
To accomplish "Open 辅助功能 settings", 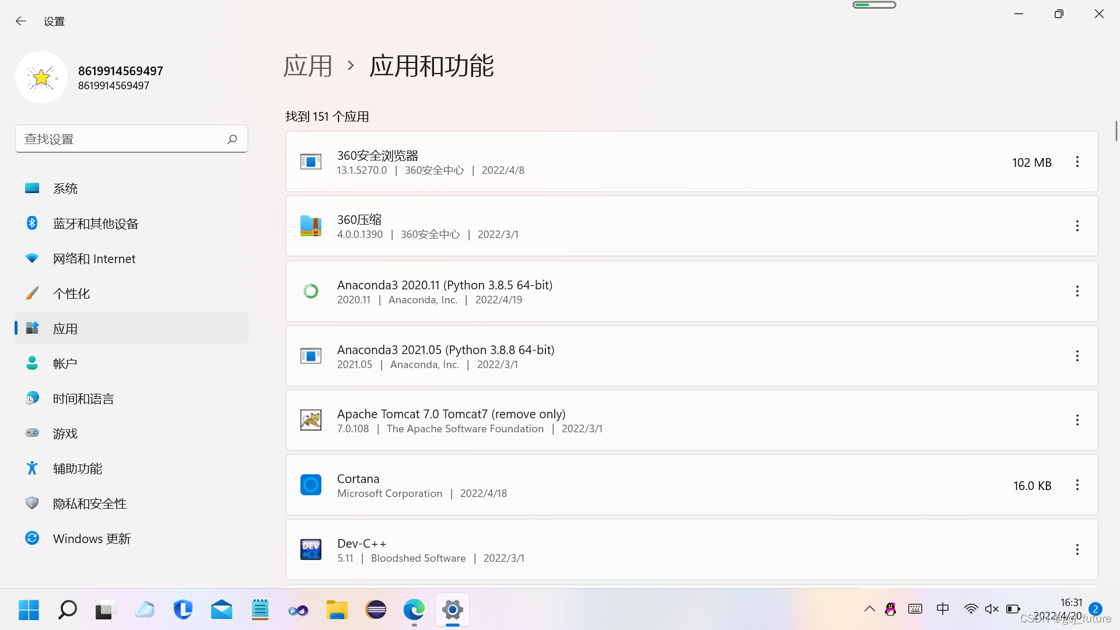I will tap(131, 468).
